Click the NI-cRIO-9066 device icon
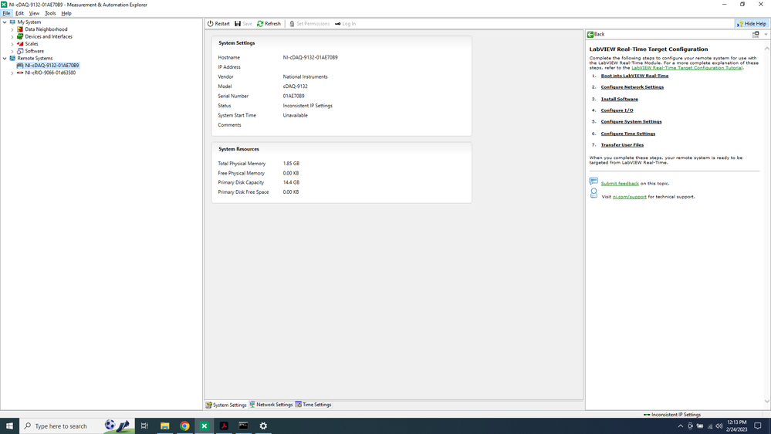This screenshot has width=771, height=434. click(20, 73)
